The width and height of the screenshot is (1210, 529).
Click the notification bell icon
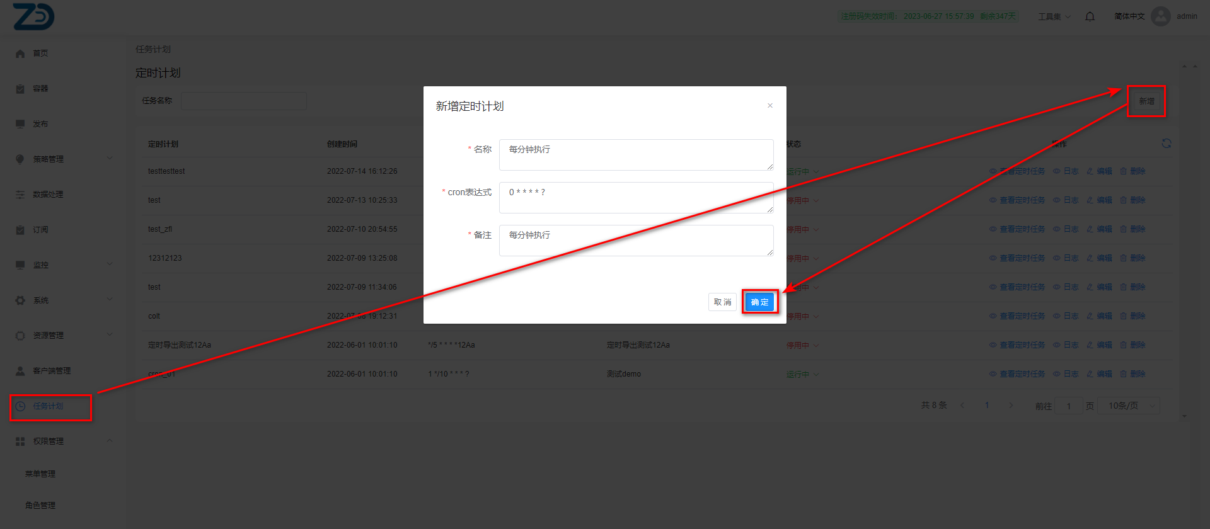coord(1090,16)
